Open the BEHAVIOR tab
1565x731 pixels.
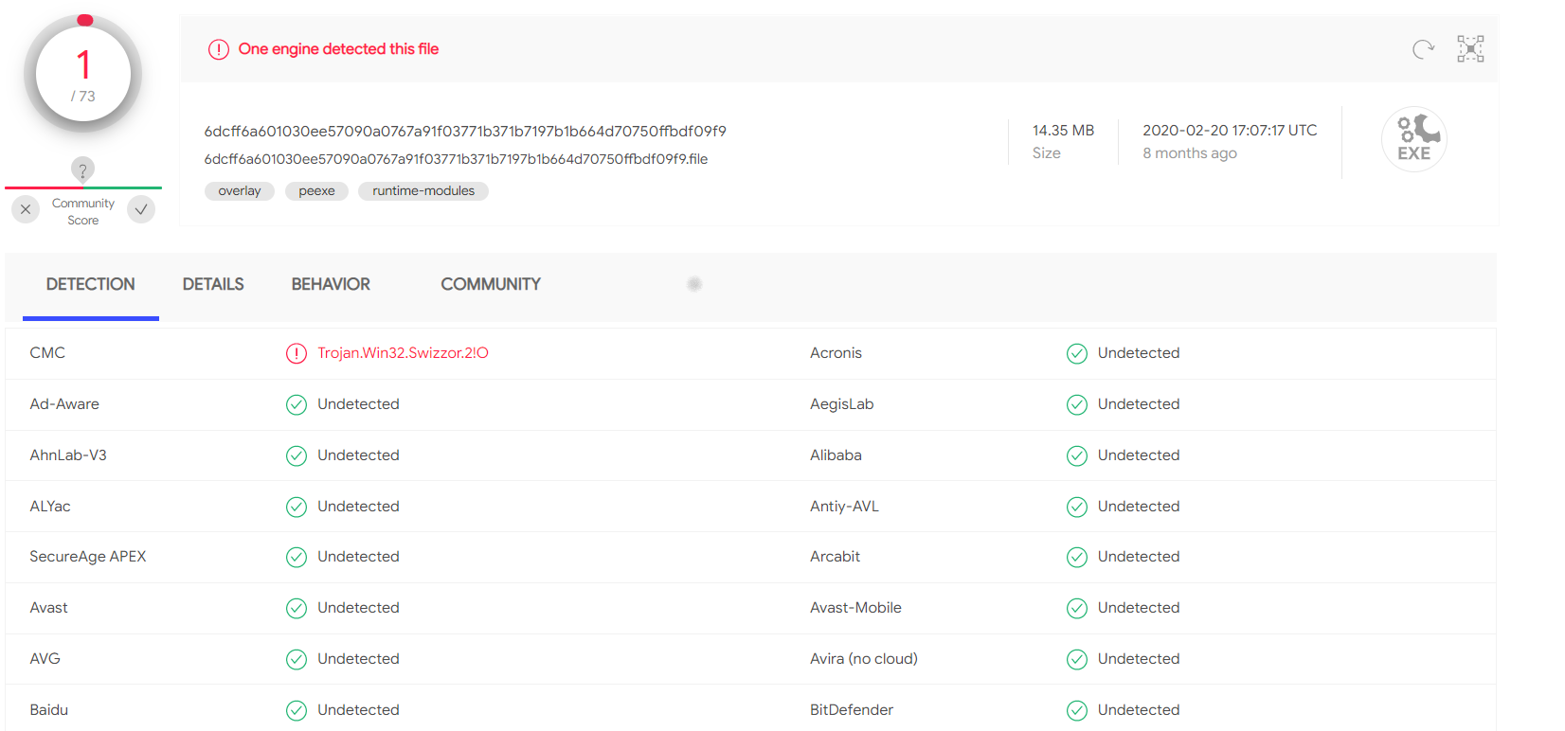(331, 284)
